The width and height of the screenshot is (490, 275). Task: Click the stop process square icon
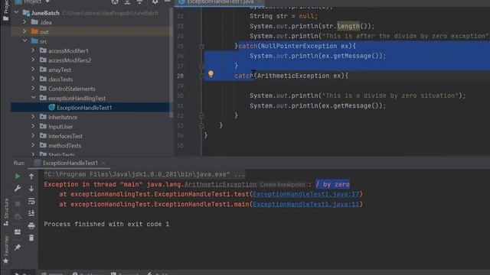click(18, 204)
